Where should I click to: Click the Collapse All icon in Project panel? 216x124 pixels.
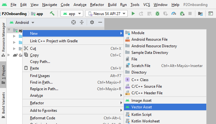(x=82, y=22)
